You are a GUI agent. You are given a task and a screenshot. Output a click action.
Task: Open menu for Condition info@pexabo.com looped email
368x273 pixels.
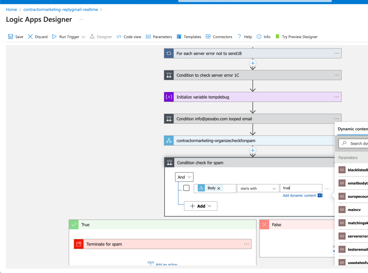336,119
